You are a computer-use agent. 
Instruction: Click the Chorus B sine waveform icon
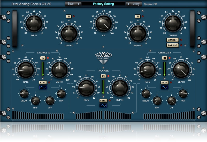click(164, 88)
